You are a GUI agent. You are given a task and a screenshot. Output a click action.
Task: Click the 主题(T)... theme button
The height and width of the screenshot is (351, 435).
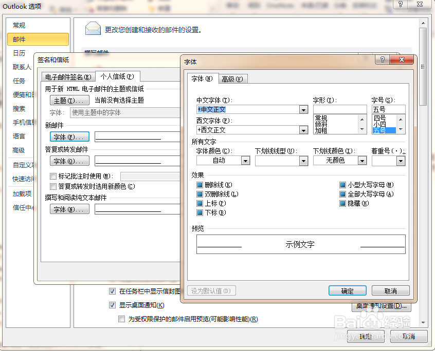(x=69, y=100)
